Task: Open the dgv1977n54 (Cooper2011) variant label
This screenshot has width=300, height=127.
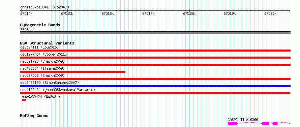Action: pyautogui.click(x=43, y=54)
